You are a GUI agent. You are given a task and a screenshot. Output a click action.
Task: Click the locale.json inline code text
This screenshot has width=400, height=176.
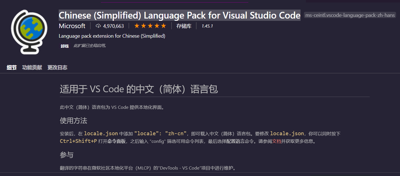tap(101, 133)
